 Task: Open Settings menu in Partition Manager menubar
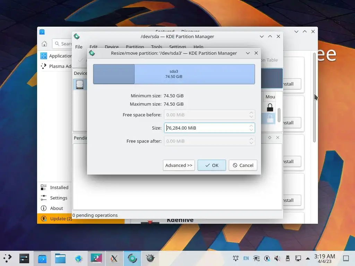point(178,47)
